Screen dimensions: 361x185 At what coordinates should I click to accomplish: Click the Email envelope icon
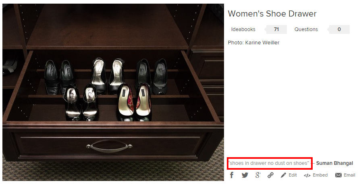coord(338,175)
